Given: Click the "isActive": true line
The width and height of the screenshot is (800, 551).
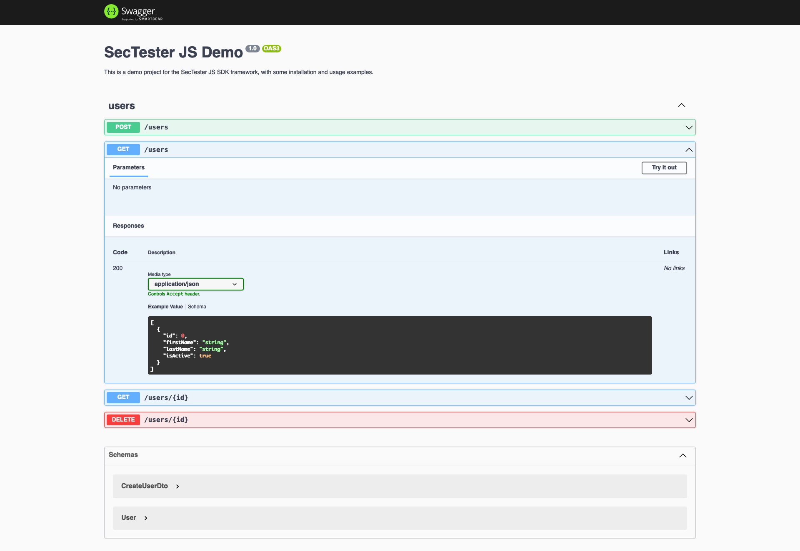Looking at the screenshot, I should [x=187, y=356].
